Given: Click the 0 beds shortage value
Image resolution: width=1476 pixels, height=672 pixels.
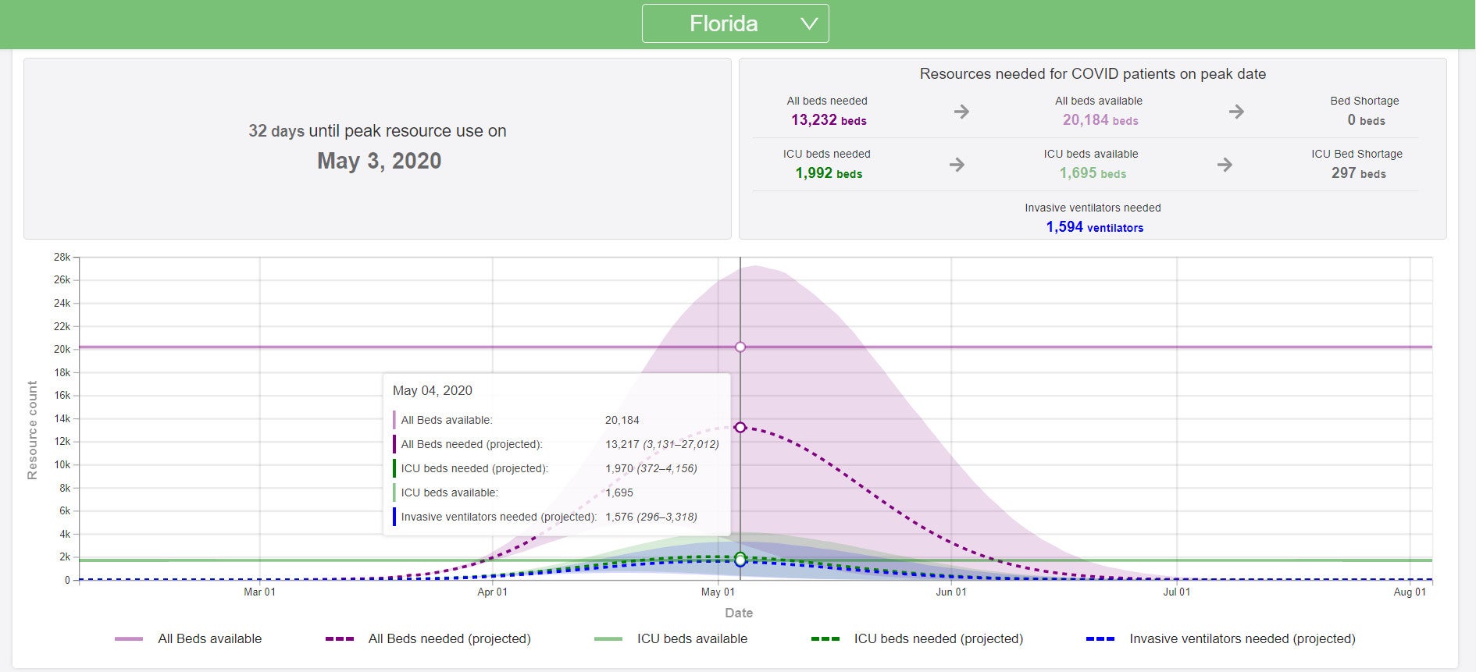Looking at the screenshot, I should [1366, 120].
